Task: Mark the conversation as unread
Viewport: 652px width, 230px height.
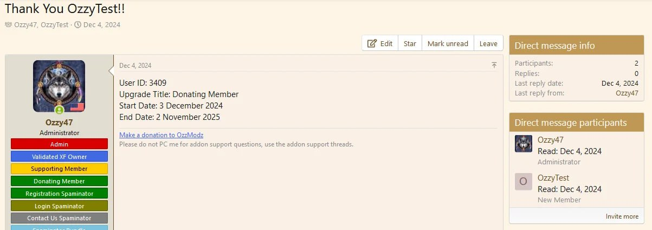Action: (448, 43)
